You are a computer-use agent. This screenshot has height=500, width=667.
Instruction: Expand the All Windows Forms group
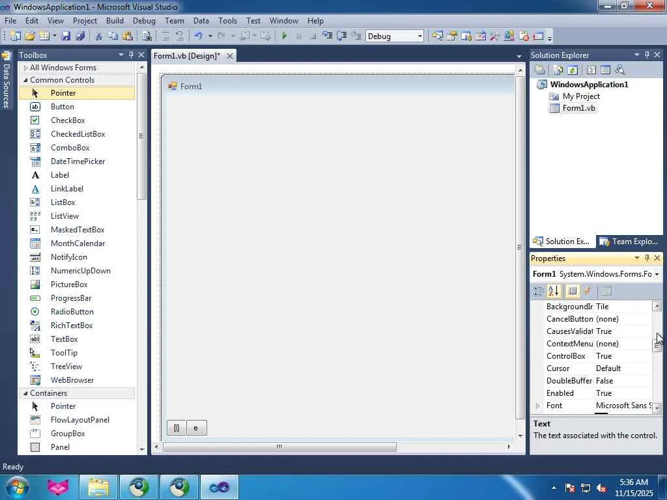coord(25,68)
